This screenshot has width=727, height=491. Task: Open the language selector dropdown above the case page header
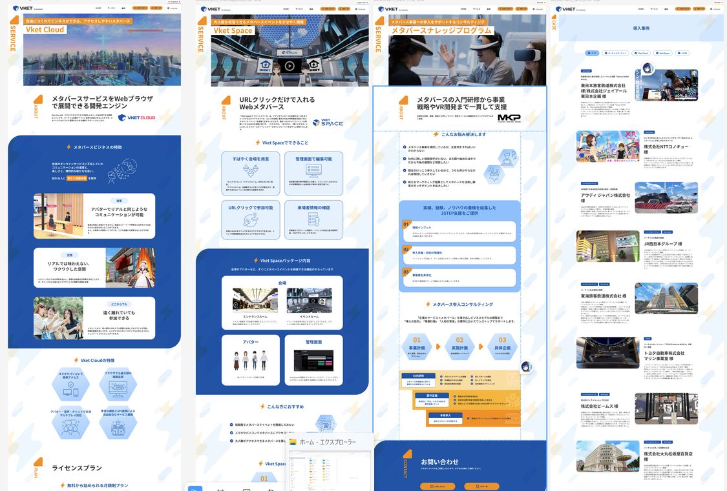pyautogui.click(x=717, y=3)
